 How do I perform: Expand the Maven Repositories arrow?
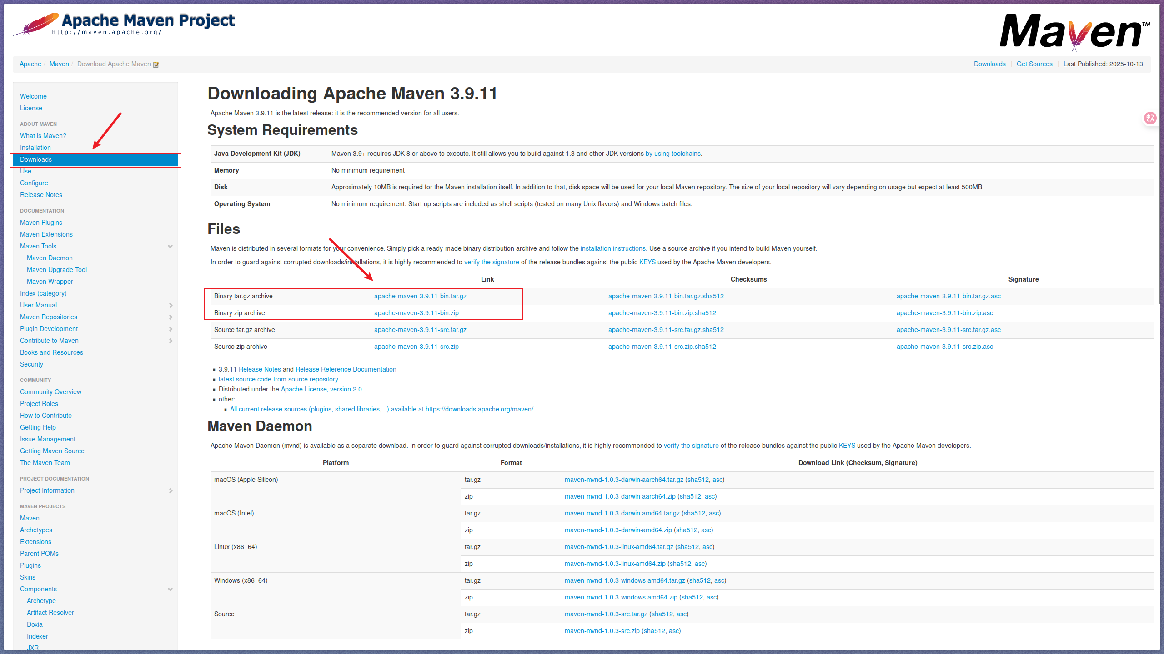(171, 317)
